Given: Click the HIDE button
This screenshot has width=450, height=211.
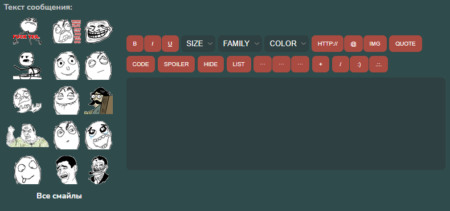Looking at the screenshot, I should (x=211, y=64).
